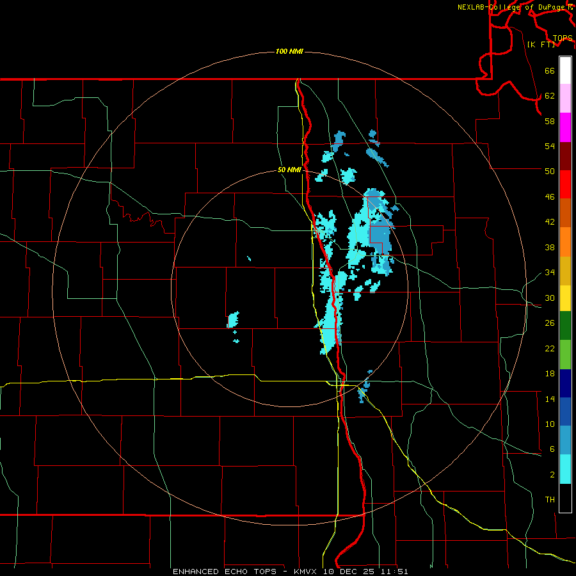Image resolution: width=576 pixels, height=576 pixels.
Task: Click the white swatch on the tops scale
Action: tap(565, 70)
